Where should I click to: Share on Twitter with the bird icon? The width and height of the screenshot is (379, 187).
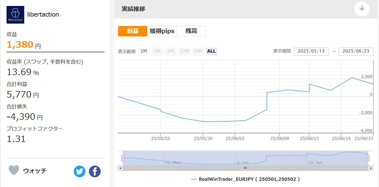tap(80, 172)
